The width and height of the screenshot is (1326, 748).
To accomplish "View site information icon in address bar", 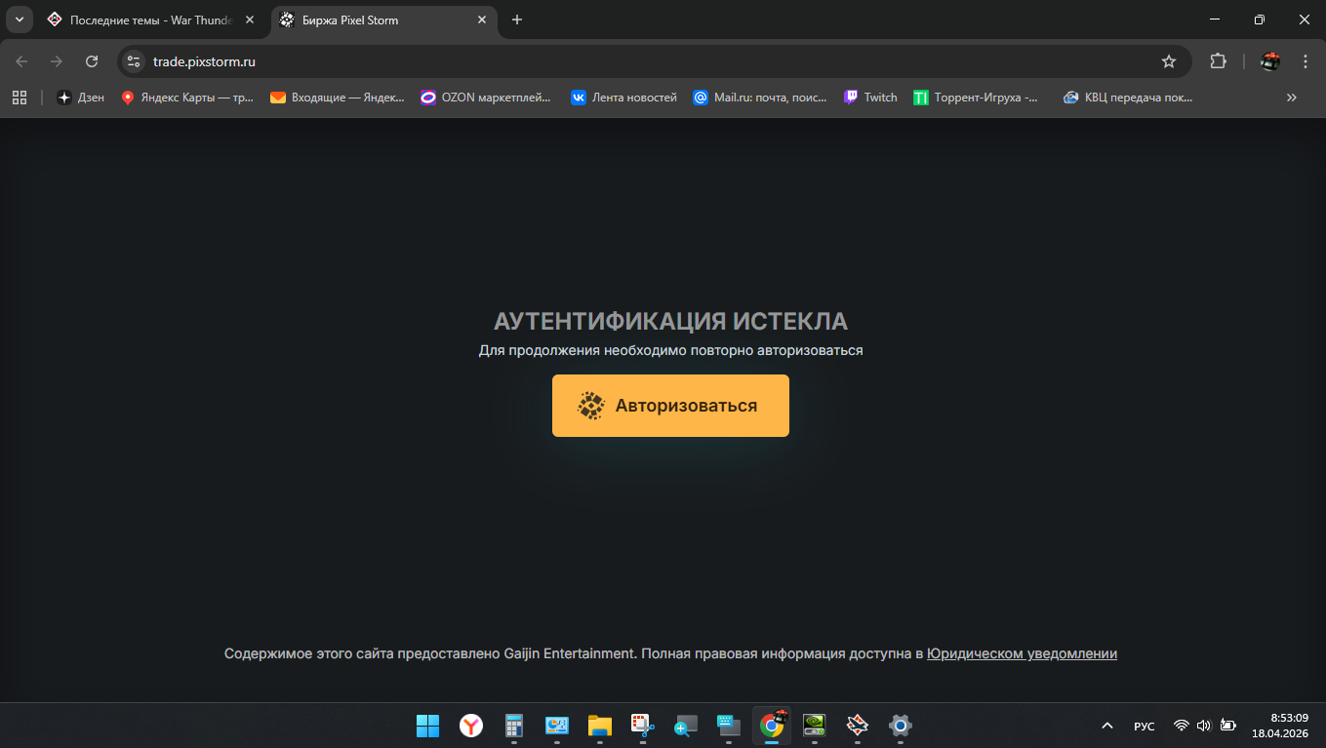I will (134, 61).
